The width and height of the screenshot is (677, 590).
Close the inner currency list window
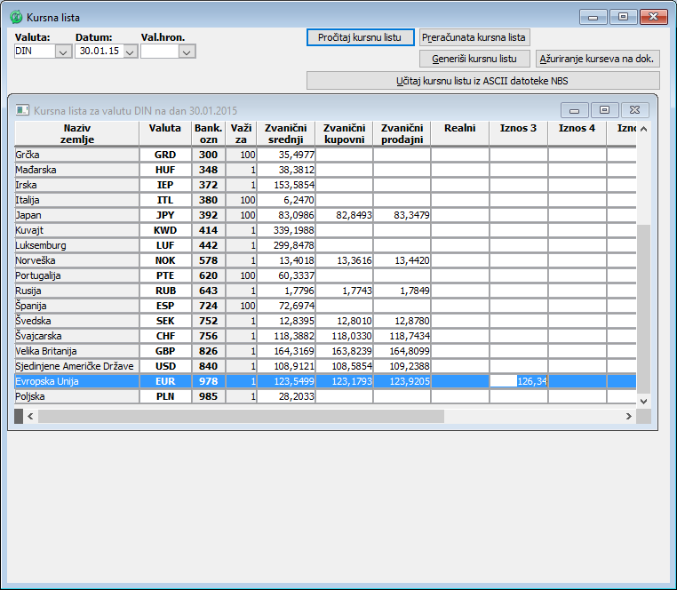pyautogui.click(x=634, y=110)
